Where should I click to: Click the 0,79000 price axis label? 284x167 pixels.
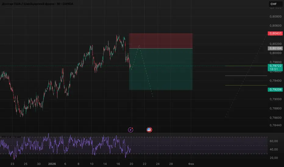pos(275,99)
